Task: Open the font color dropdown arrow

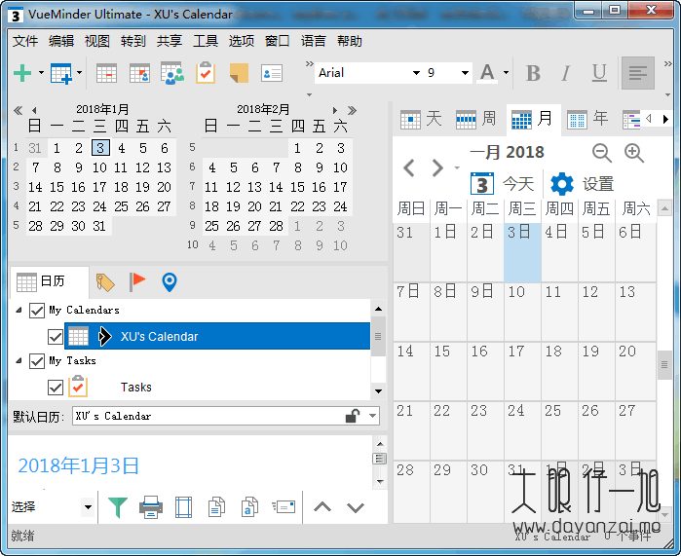Action: (506, 72)
